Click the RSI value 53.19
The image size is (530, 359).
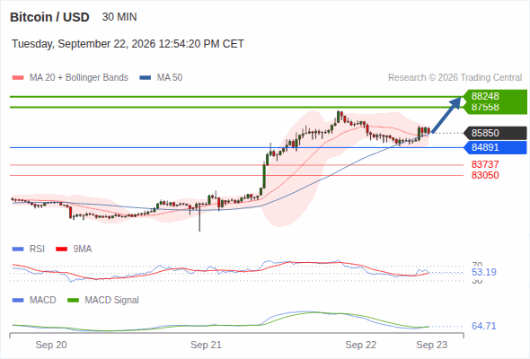pos(484,272)
